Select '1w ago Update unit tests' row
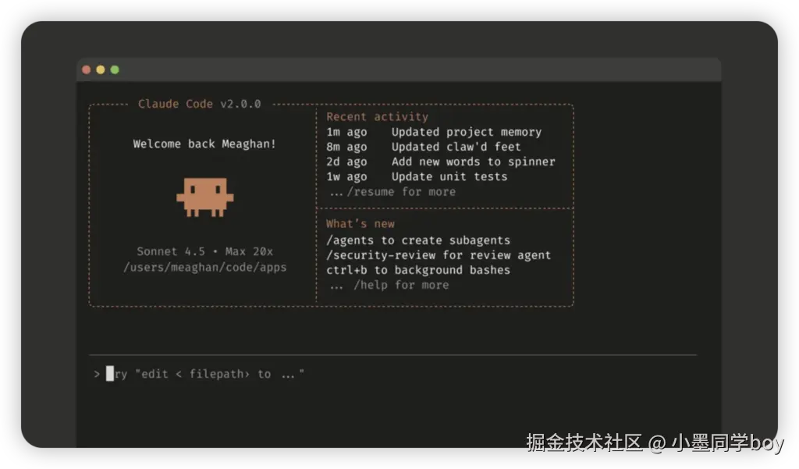Image resolution: width=799 pixels, height=469 pixels. click(417, 177)
